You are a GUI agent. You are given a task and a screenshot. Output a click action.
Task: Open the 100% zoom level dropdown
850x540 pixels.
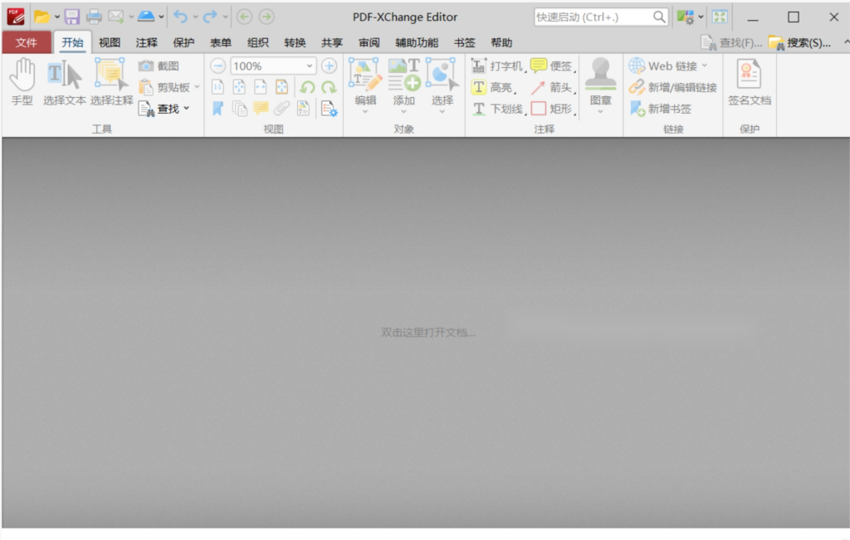(x=310, y=66)
